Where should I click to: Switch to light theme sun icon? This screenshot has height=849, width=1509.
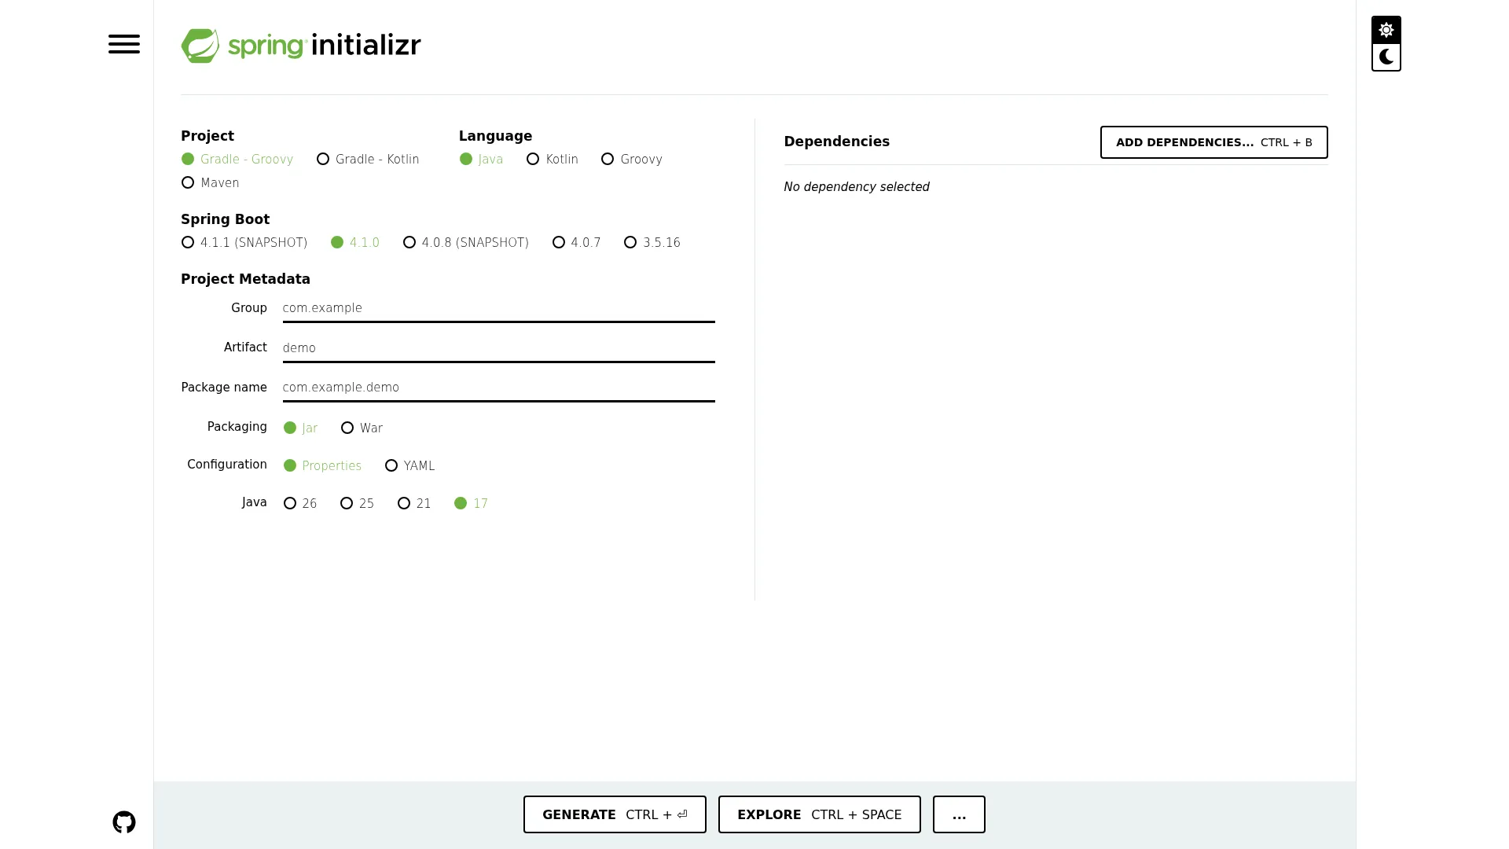1386,30
